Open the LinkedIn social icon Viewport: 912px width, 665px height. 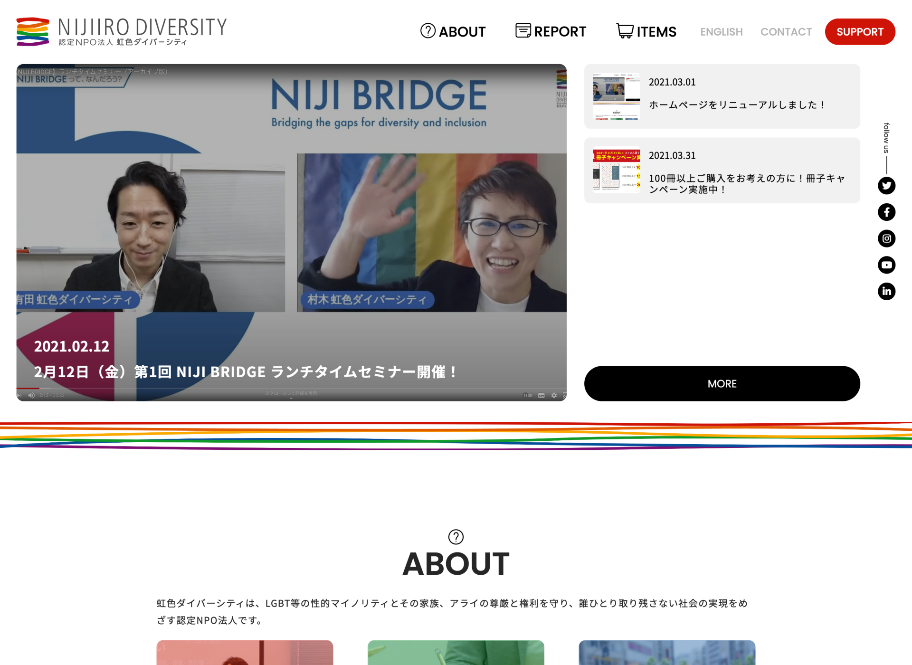coord(886,291)
